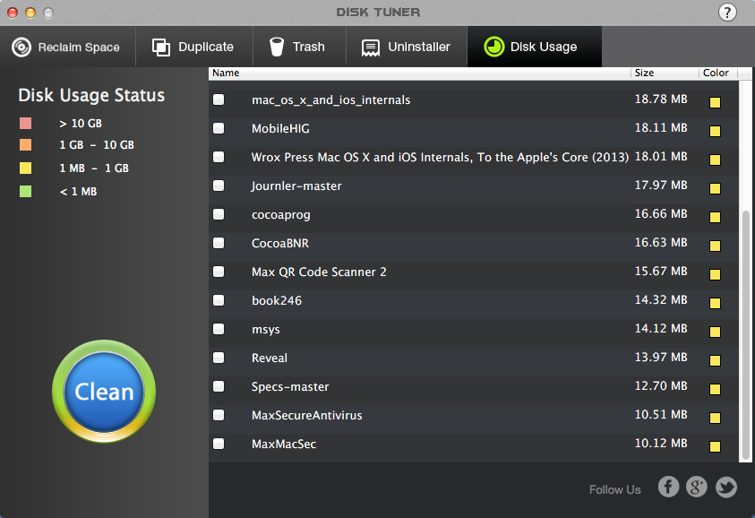Click the msys entry name
The height and width of the screenshot is (518, 755).
pos(265,330)
